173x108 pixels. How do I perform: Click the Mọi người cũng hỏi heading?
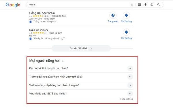pos(44,61)
